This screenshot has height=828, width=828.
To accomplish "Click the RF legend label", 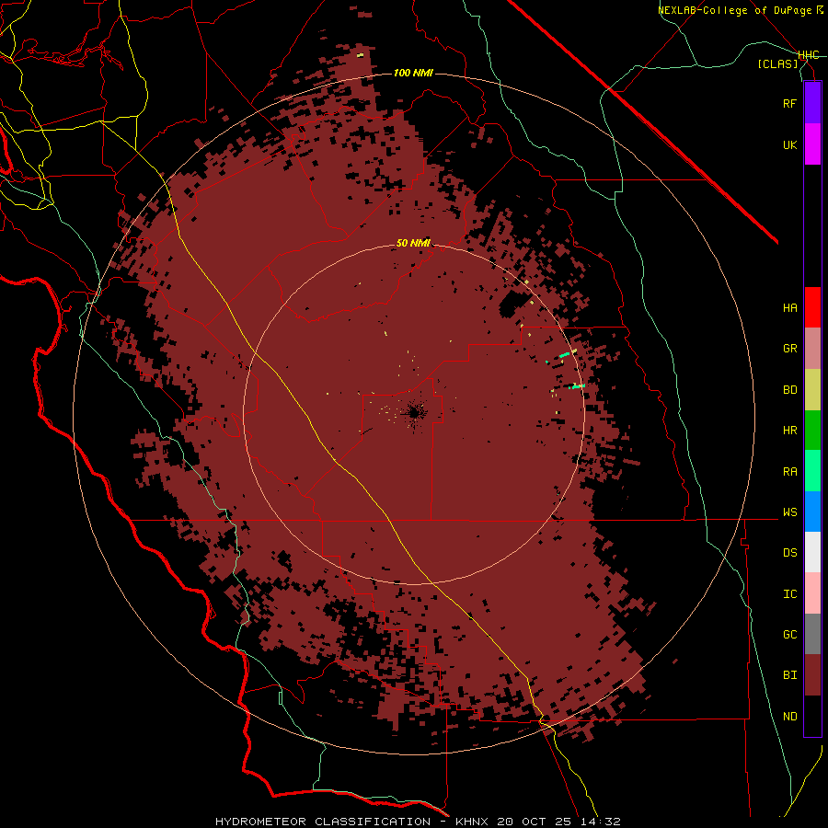I will coord(789,103).
